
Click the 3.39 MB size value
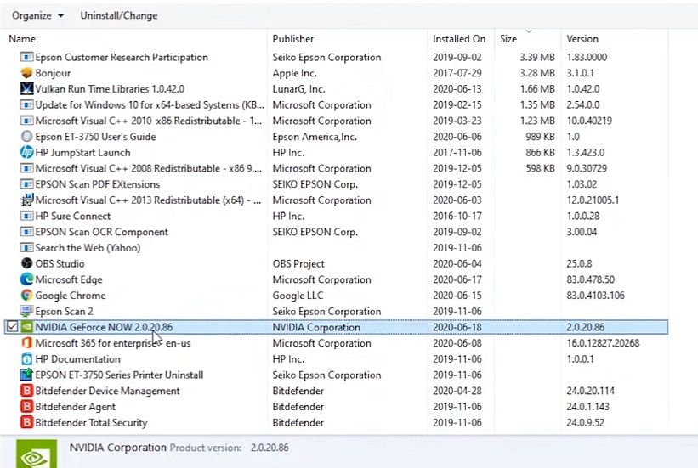pos(536,57)
